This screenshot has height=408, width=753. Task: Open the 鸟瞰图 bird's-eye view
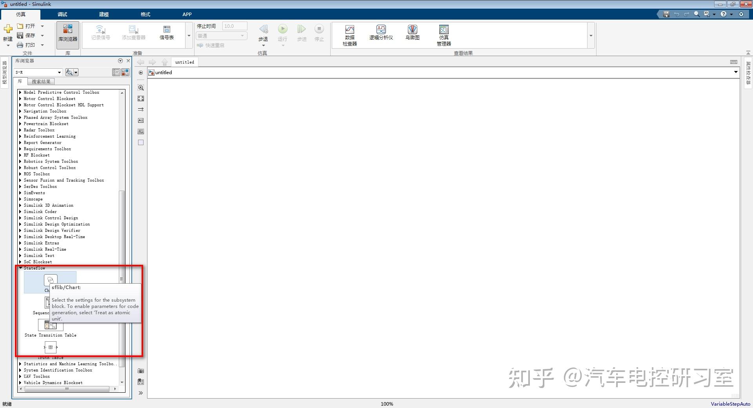click(x=413, y=33)
